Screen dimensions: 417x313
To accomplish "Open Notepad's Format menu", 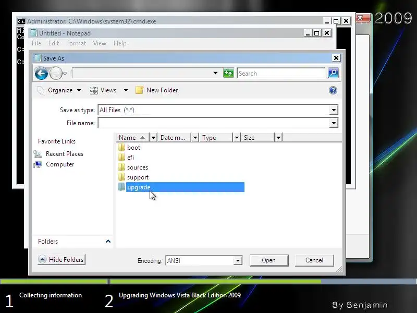I will pyautogui.click(x=76, y=43).
